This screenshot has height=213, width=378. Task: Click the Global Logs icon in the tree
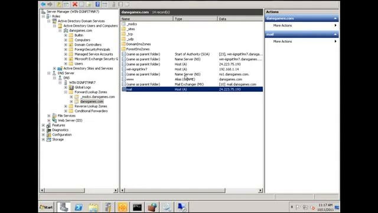(x=71, y=87)
